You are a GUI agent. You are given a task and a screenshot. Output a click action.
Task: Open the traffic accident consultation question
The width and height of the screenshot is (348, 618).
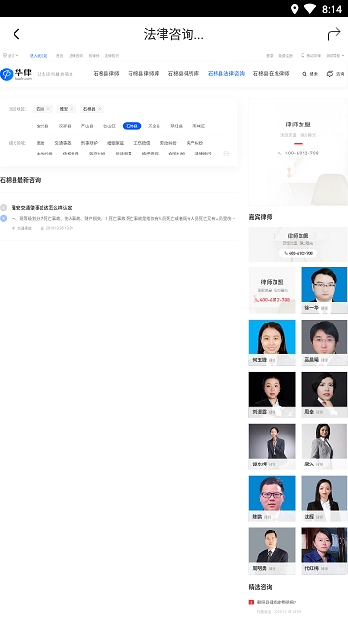point(42,208)
